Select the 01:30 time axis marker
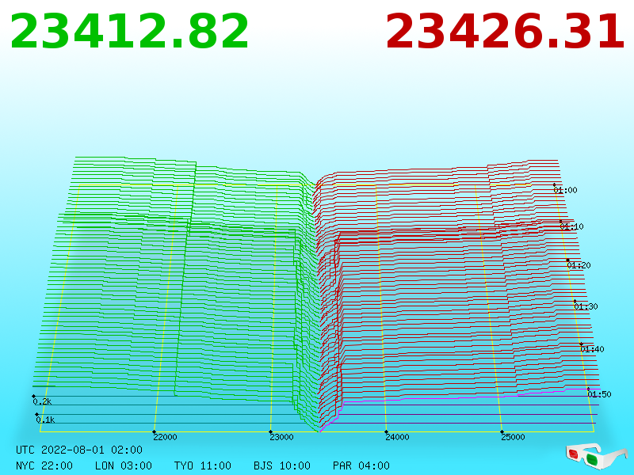Screen dimensions: 634x475 [586, 306]
